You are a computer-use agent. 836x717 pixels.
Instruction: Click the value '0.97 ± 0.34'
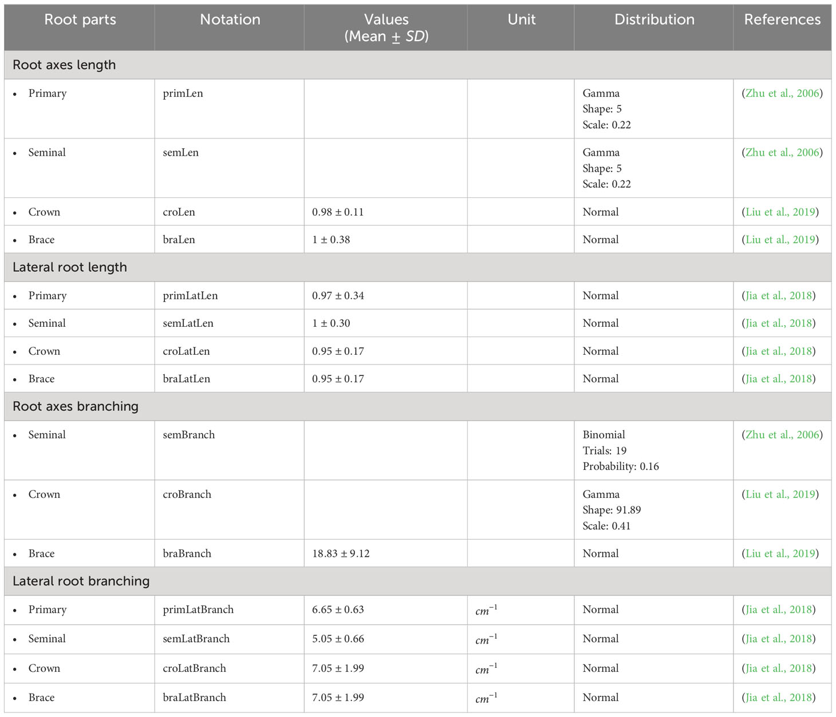338,295
